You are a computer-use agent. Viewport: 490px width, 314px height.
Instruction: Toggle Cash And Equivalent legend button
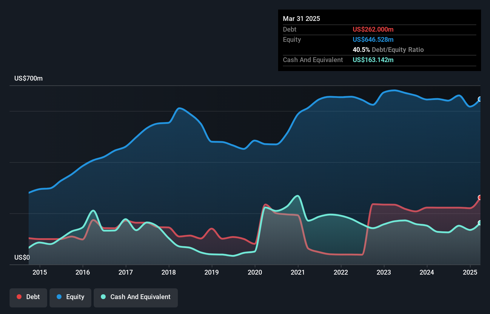136,298
